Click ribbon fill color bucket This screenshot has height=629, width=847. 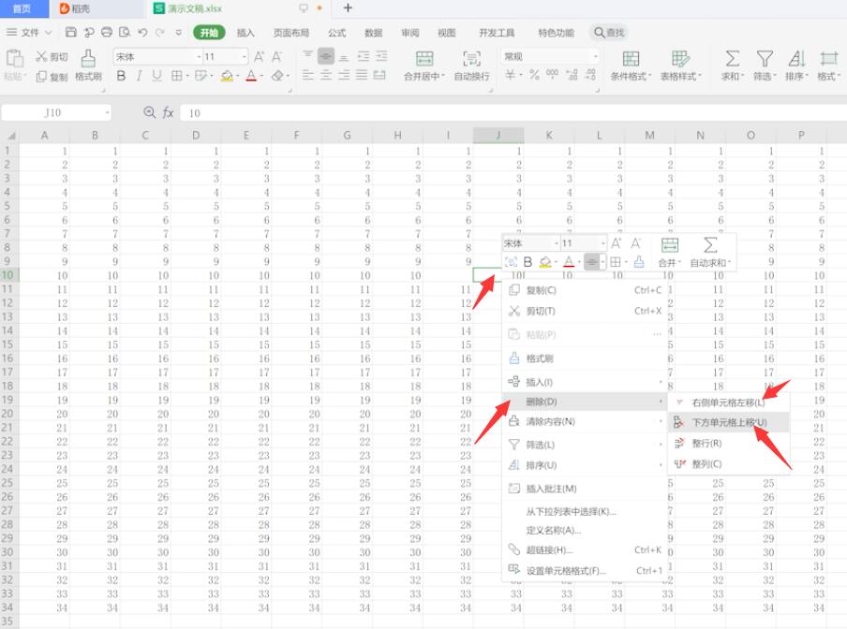[x=227, y=76]
